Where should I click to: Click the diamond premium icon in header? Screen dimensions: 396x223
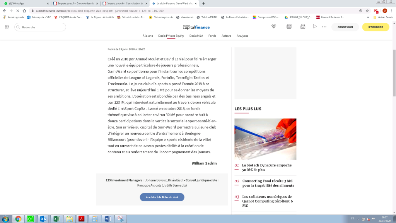pyautogui.click(x=274, y=27)
